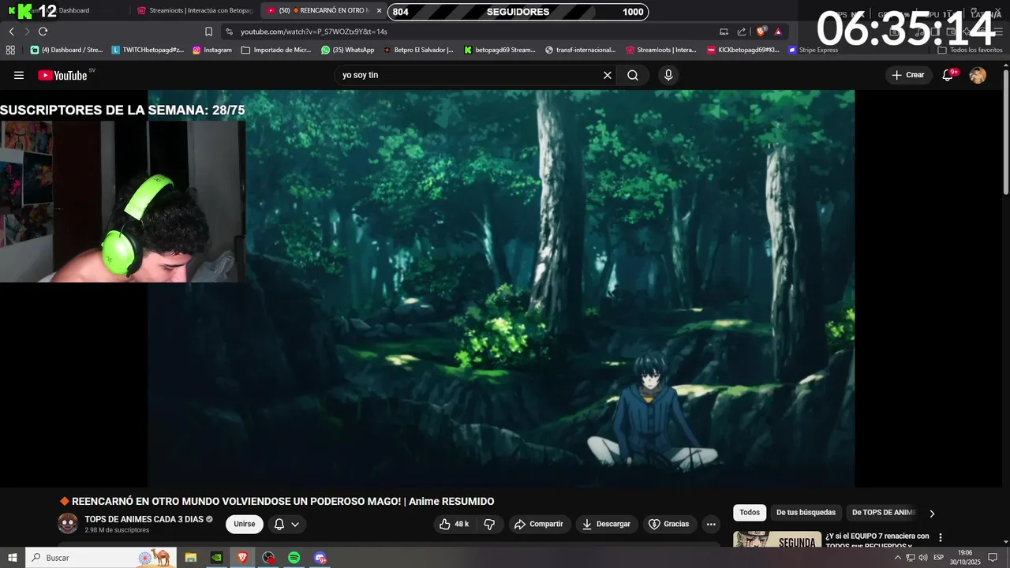Clear the search text with X
Image resolution: width=1010 pixels, height=568 pixels.
coord(608,75)
